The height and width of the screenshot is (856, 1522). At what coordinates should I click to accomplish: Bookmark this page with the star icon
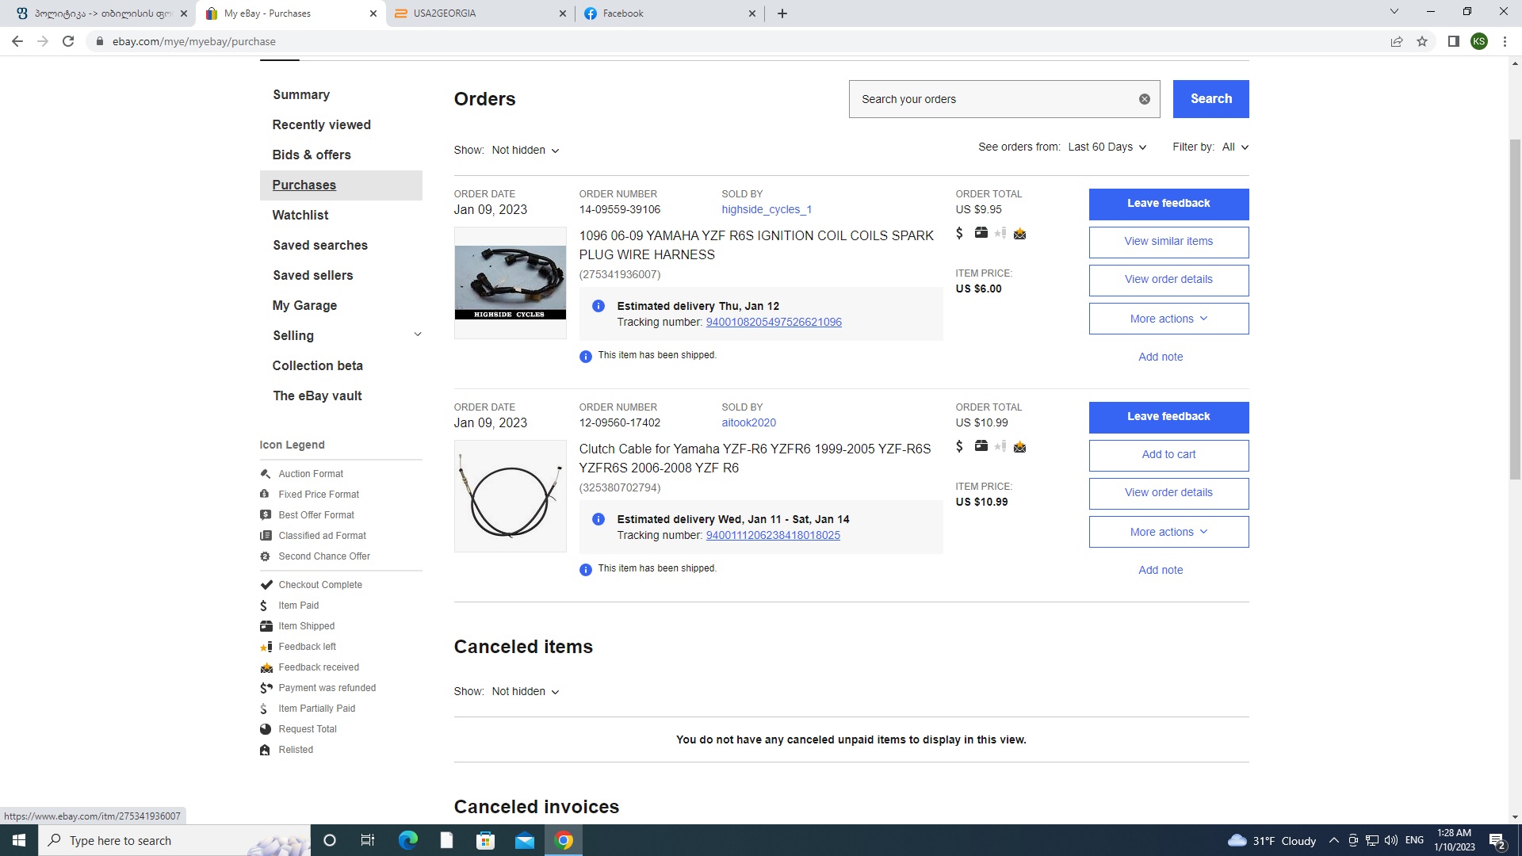pyautogui.click(x=1422, y=41)
